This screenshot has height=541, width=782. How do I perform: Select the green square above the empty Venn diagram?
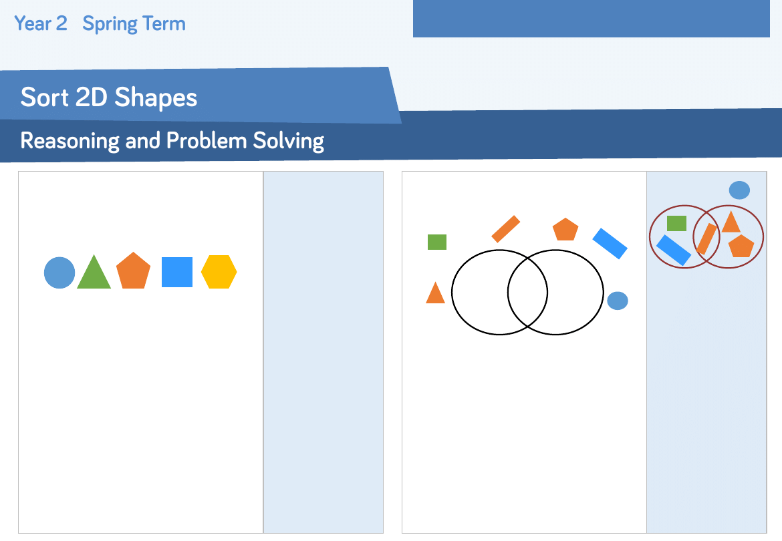(437, 242)
